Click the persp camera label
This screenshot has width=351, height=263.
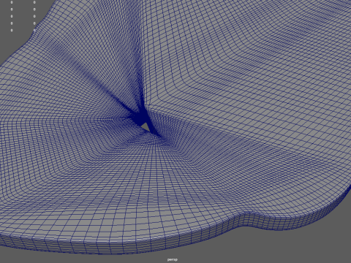[173, 259]
